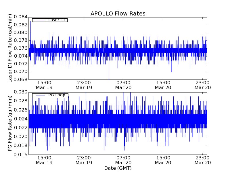
Task: Click '23:00 Mar 19' under the Laser DI plot
Action: pos(84,85)
